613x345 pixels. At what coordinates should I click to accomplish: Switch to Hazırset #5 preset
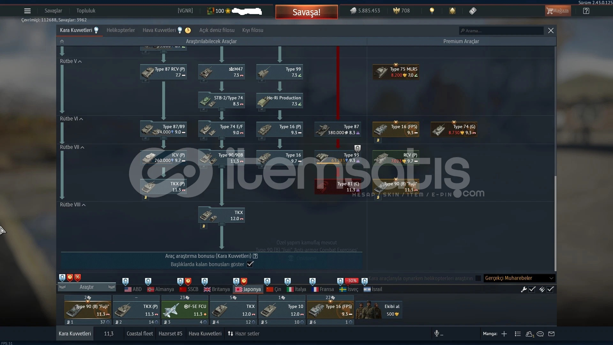pyautogui.click(x=170, y=334)
